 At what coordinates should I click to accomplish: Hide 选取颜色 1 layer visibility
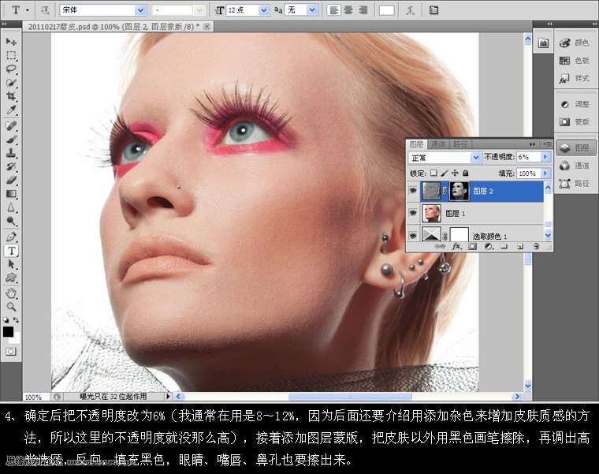coord(413,236)
